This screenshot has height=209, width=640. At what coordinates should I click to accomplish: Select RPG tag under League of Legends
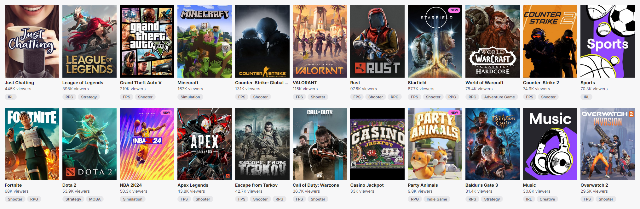tap(69, 97)
